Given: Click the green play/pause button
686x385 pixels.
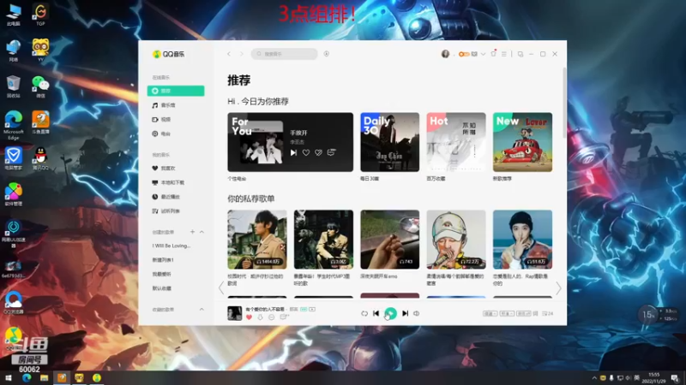Looking at the screenshot, I should click(x=391, y=313).
